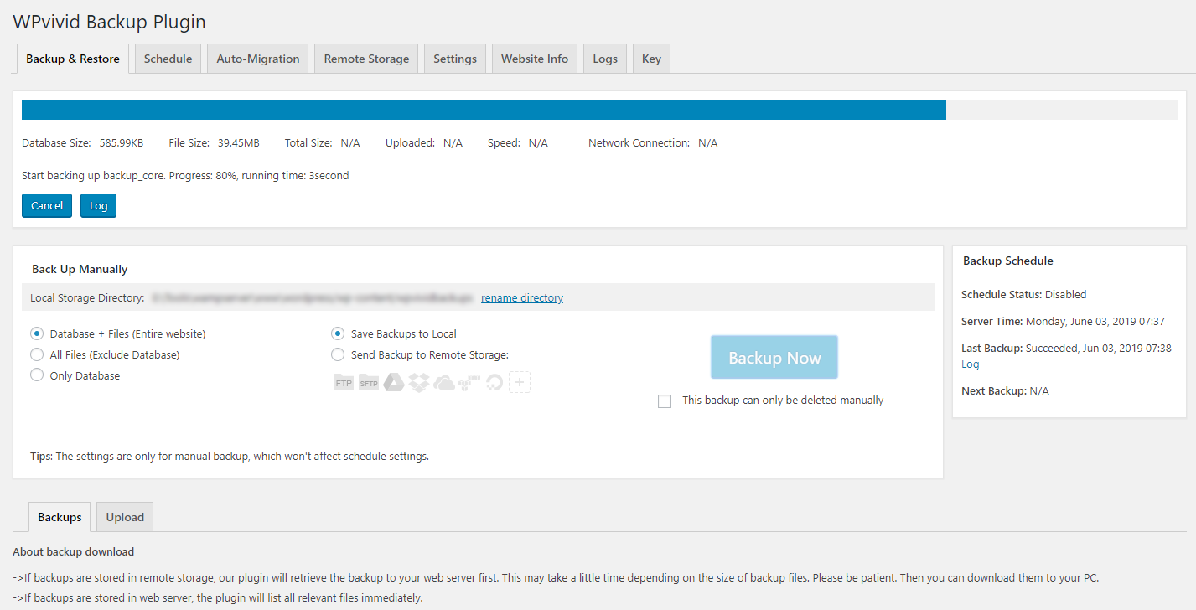Select the DigitalOcean Spaces storage icon
Image resolution: width=1196 pixels, height=610 pixels.
coord(494,383)
